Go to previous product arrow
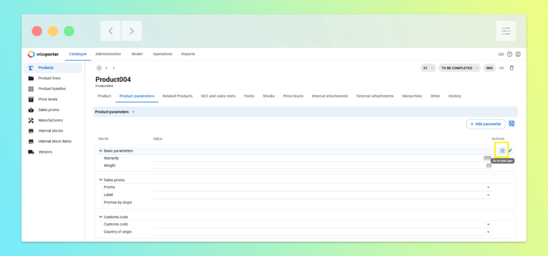 106,68
